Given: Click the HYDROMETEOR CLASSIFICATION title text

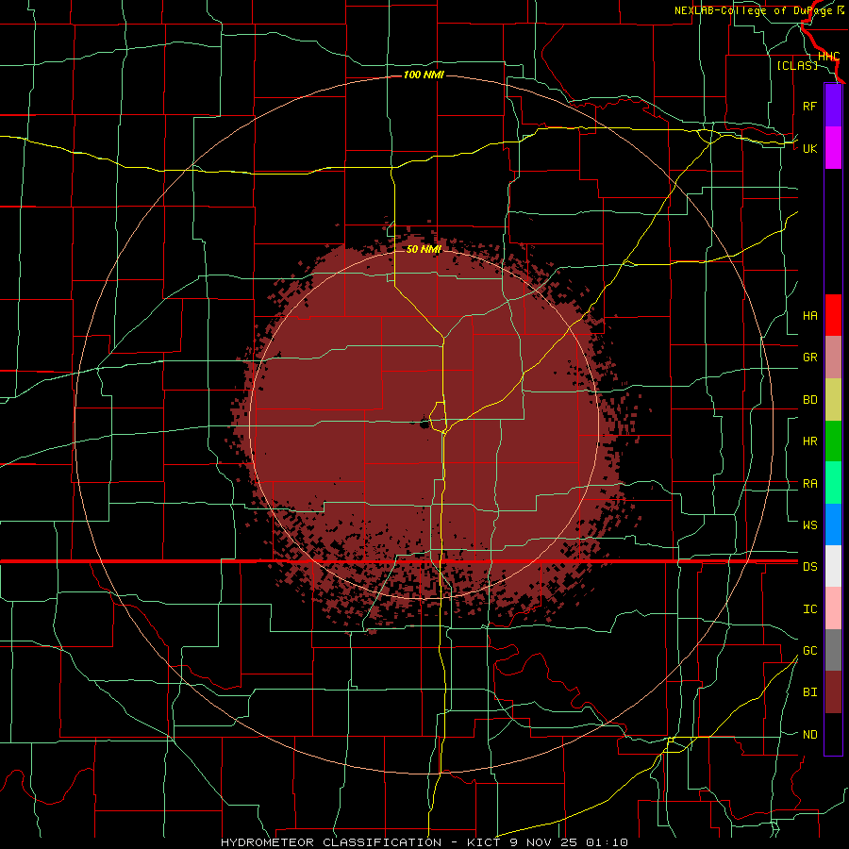Looking at the screenshot, I should click(331, 842).
